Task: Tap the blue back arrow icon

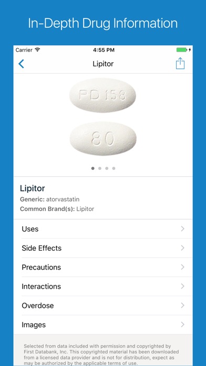Action: (x=21, y=64)
